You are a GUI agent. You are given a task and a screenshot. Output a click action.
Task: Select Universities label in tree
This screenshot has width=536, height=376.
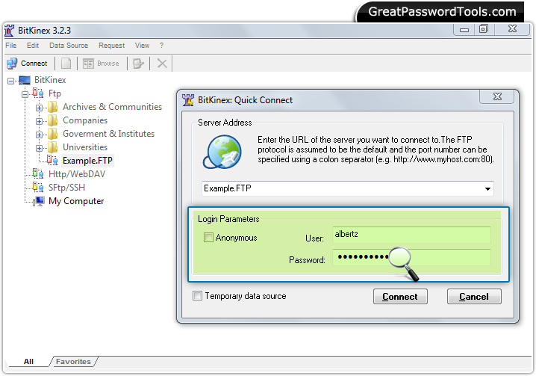coord(85,147)
